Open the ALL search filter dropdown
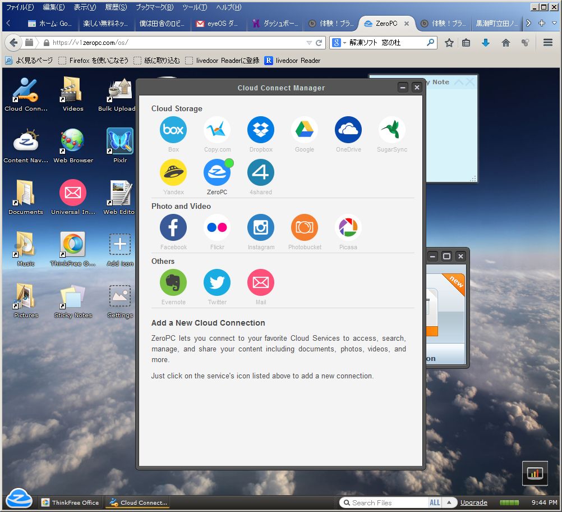This screenshot has width=562, height=512. point(435,502)
